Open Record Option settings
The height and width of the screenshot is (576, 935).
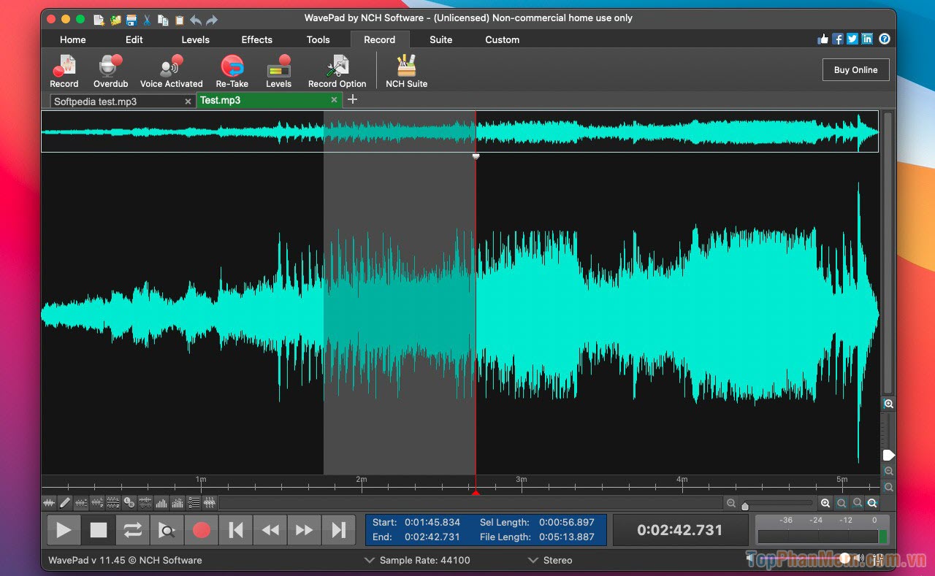click(337, 72)
